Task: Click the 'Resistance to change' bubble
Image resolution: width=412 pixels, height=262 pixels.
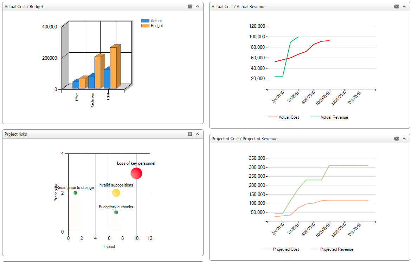Action: 75,193
